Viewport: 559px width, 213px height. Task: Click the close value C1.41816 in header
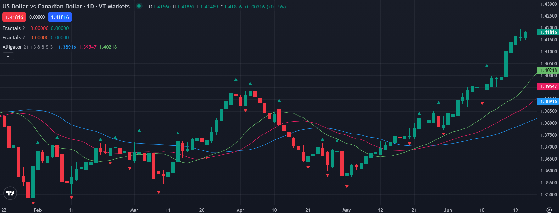(x=231, y=7)
